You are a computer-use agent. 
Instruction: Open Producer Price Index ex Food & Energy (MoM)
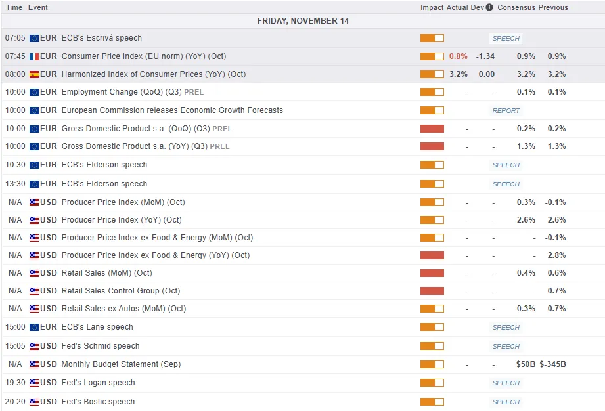[x=158, y=238]
